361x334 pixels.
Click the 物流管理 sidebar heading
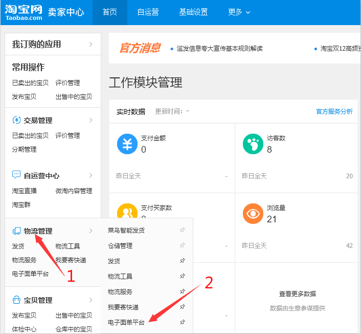[x=38, y=231]
